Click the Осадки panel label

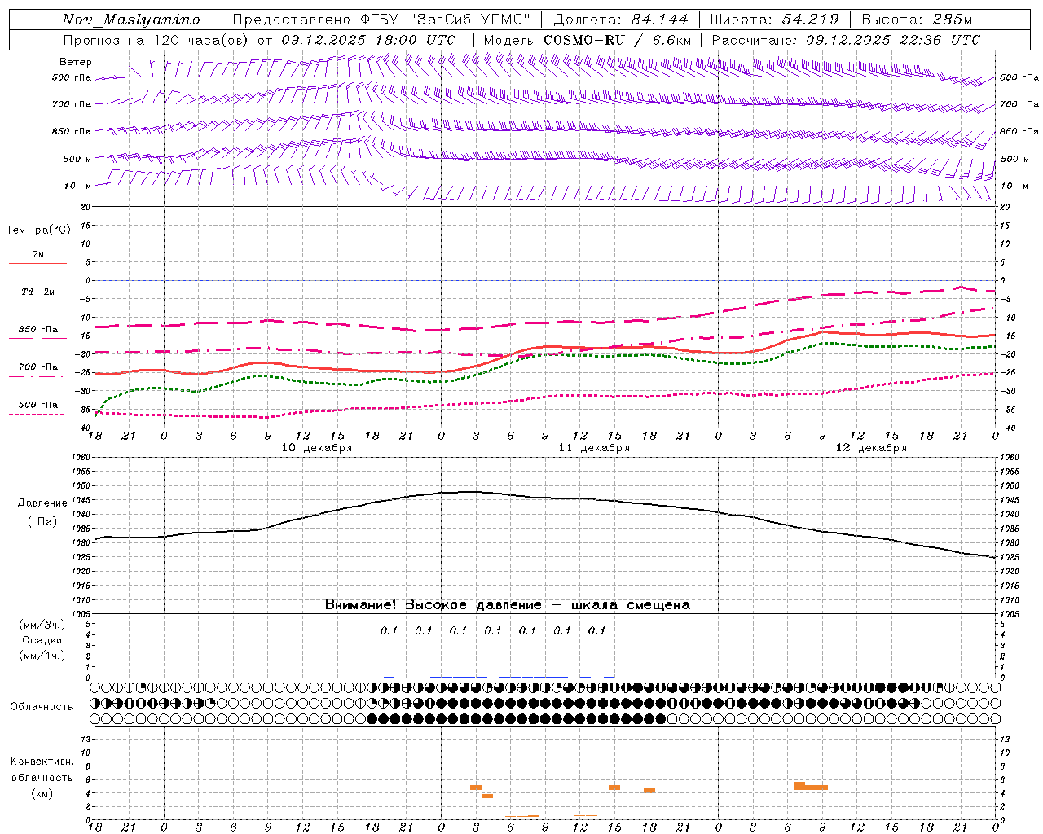pos(42,640)
